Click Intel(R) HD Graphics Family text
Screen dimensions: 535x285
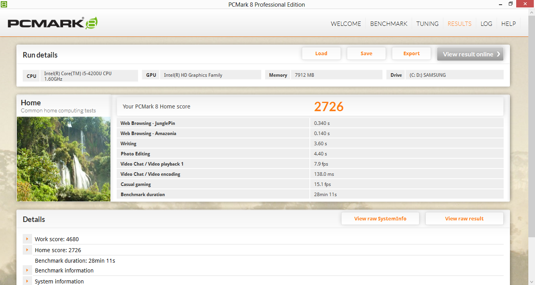click(193, 75)
